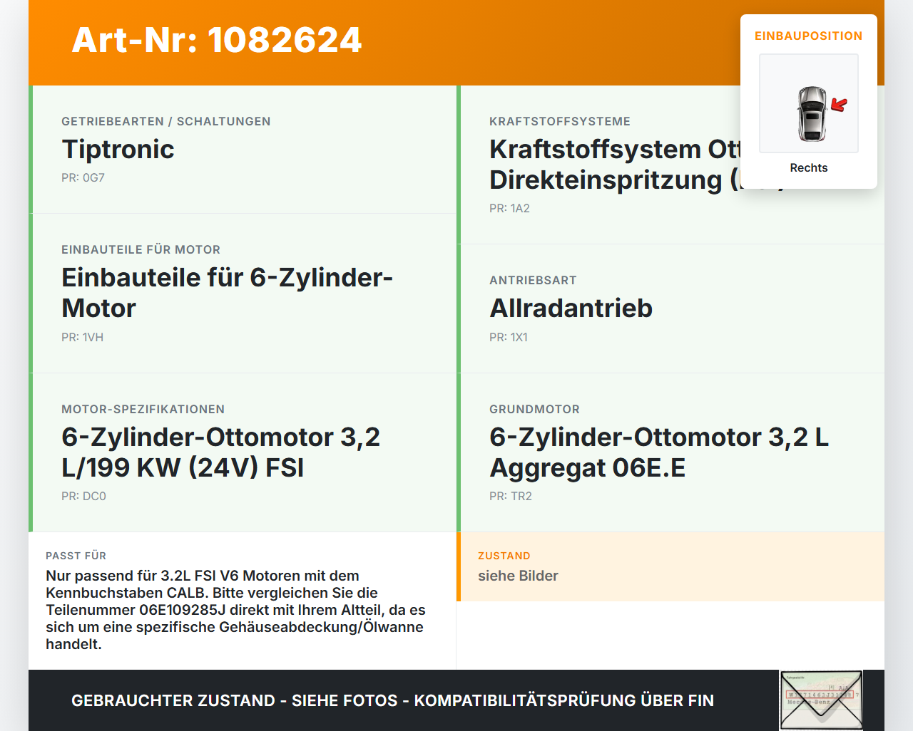Click the 'MOTOR-SPEZIFIKATIONEN' label
The width and height of the screenshot is (913, 731).
click(143, 409)
